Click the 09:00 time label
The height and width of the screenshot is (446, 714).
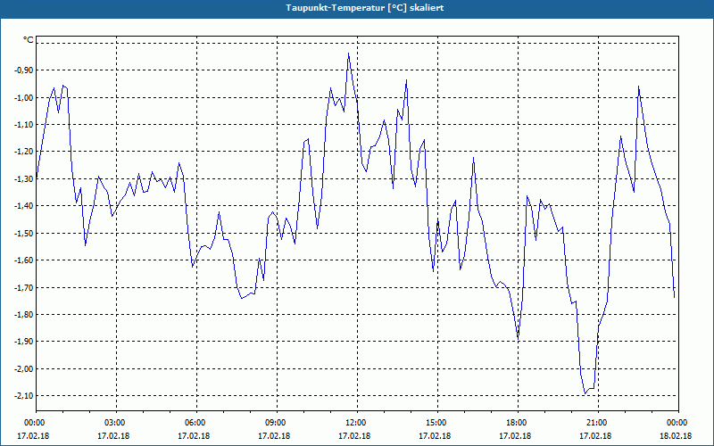tap(274, 423)
